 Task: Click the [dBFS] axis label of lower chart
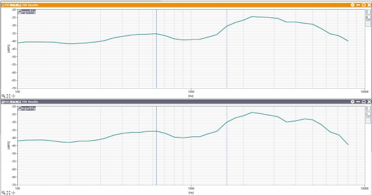coord(9,145)
